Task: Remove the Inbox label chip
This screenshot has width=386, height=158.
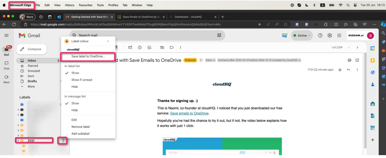Action: (x=214, y=60)
